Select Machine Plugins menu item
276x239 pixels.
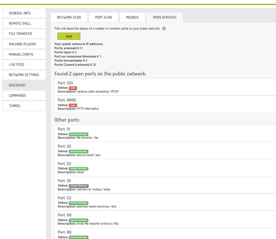click(24, 44)
